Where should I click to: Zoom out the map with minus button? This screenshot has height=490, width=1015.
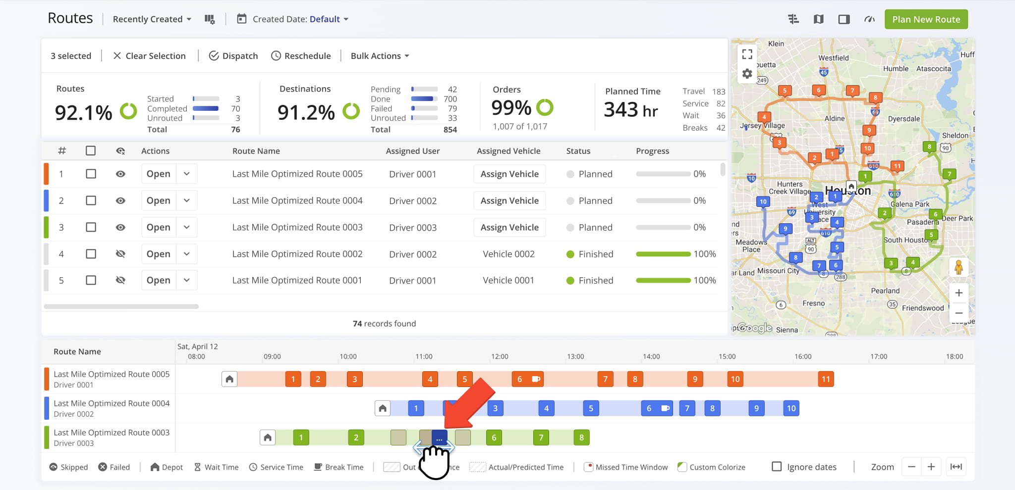coord(959,313)
